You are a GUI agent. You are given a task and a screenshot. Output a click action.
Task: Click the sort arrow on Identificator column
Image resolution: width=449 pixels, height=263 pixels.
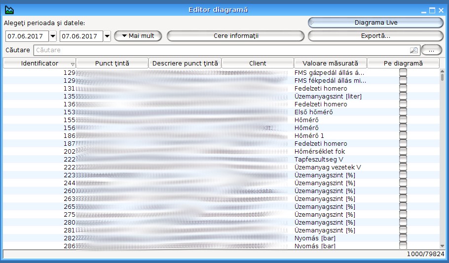click(x=73, y=64)
